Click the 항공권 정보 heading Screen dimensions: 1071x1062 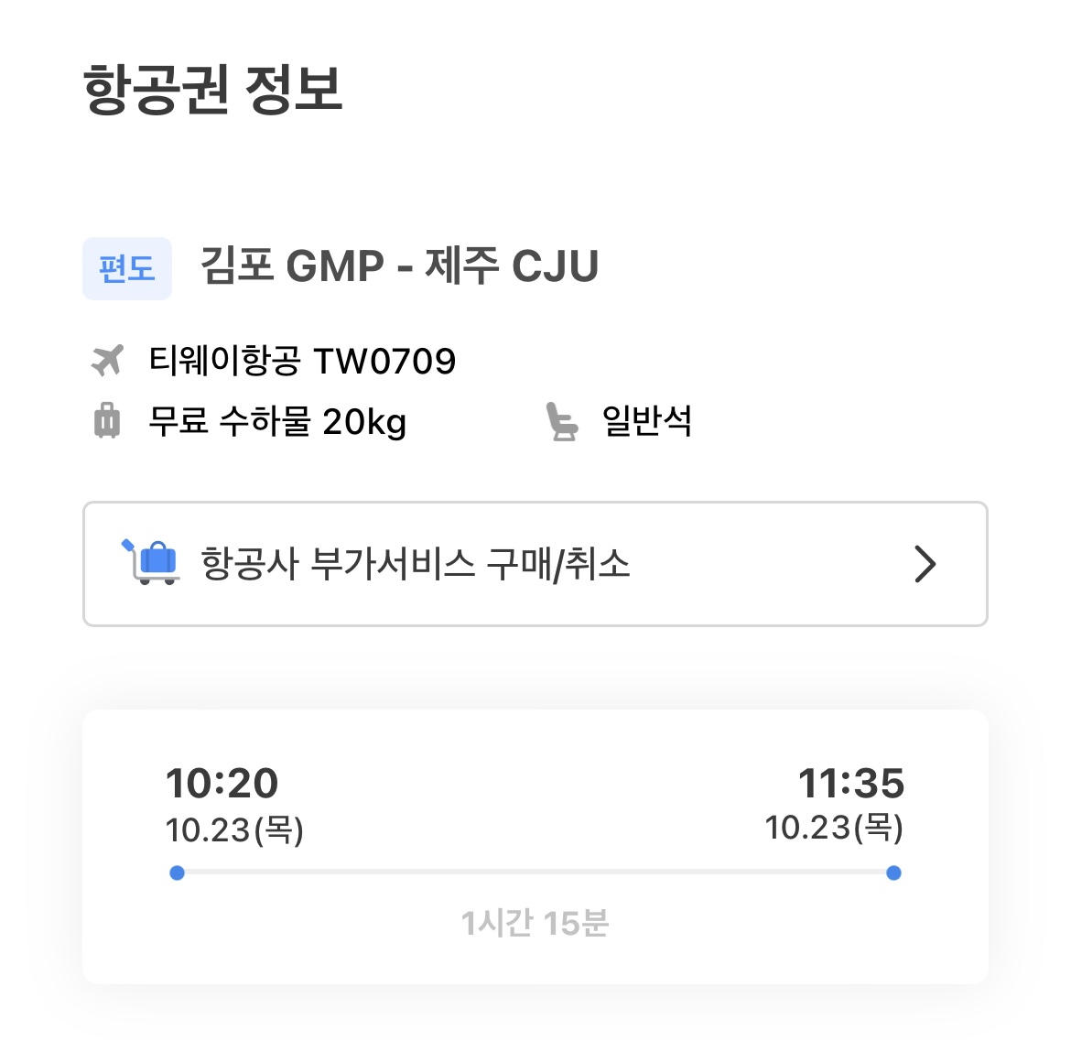point(213,90)
